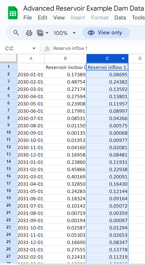The height and width of the screenshot is (265, 145).
Task: Click the eye icon in View only
Action: (91, 33)
